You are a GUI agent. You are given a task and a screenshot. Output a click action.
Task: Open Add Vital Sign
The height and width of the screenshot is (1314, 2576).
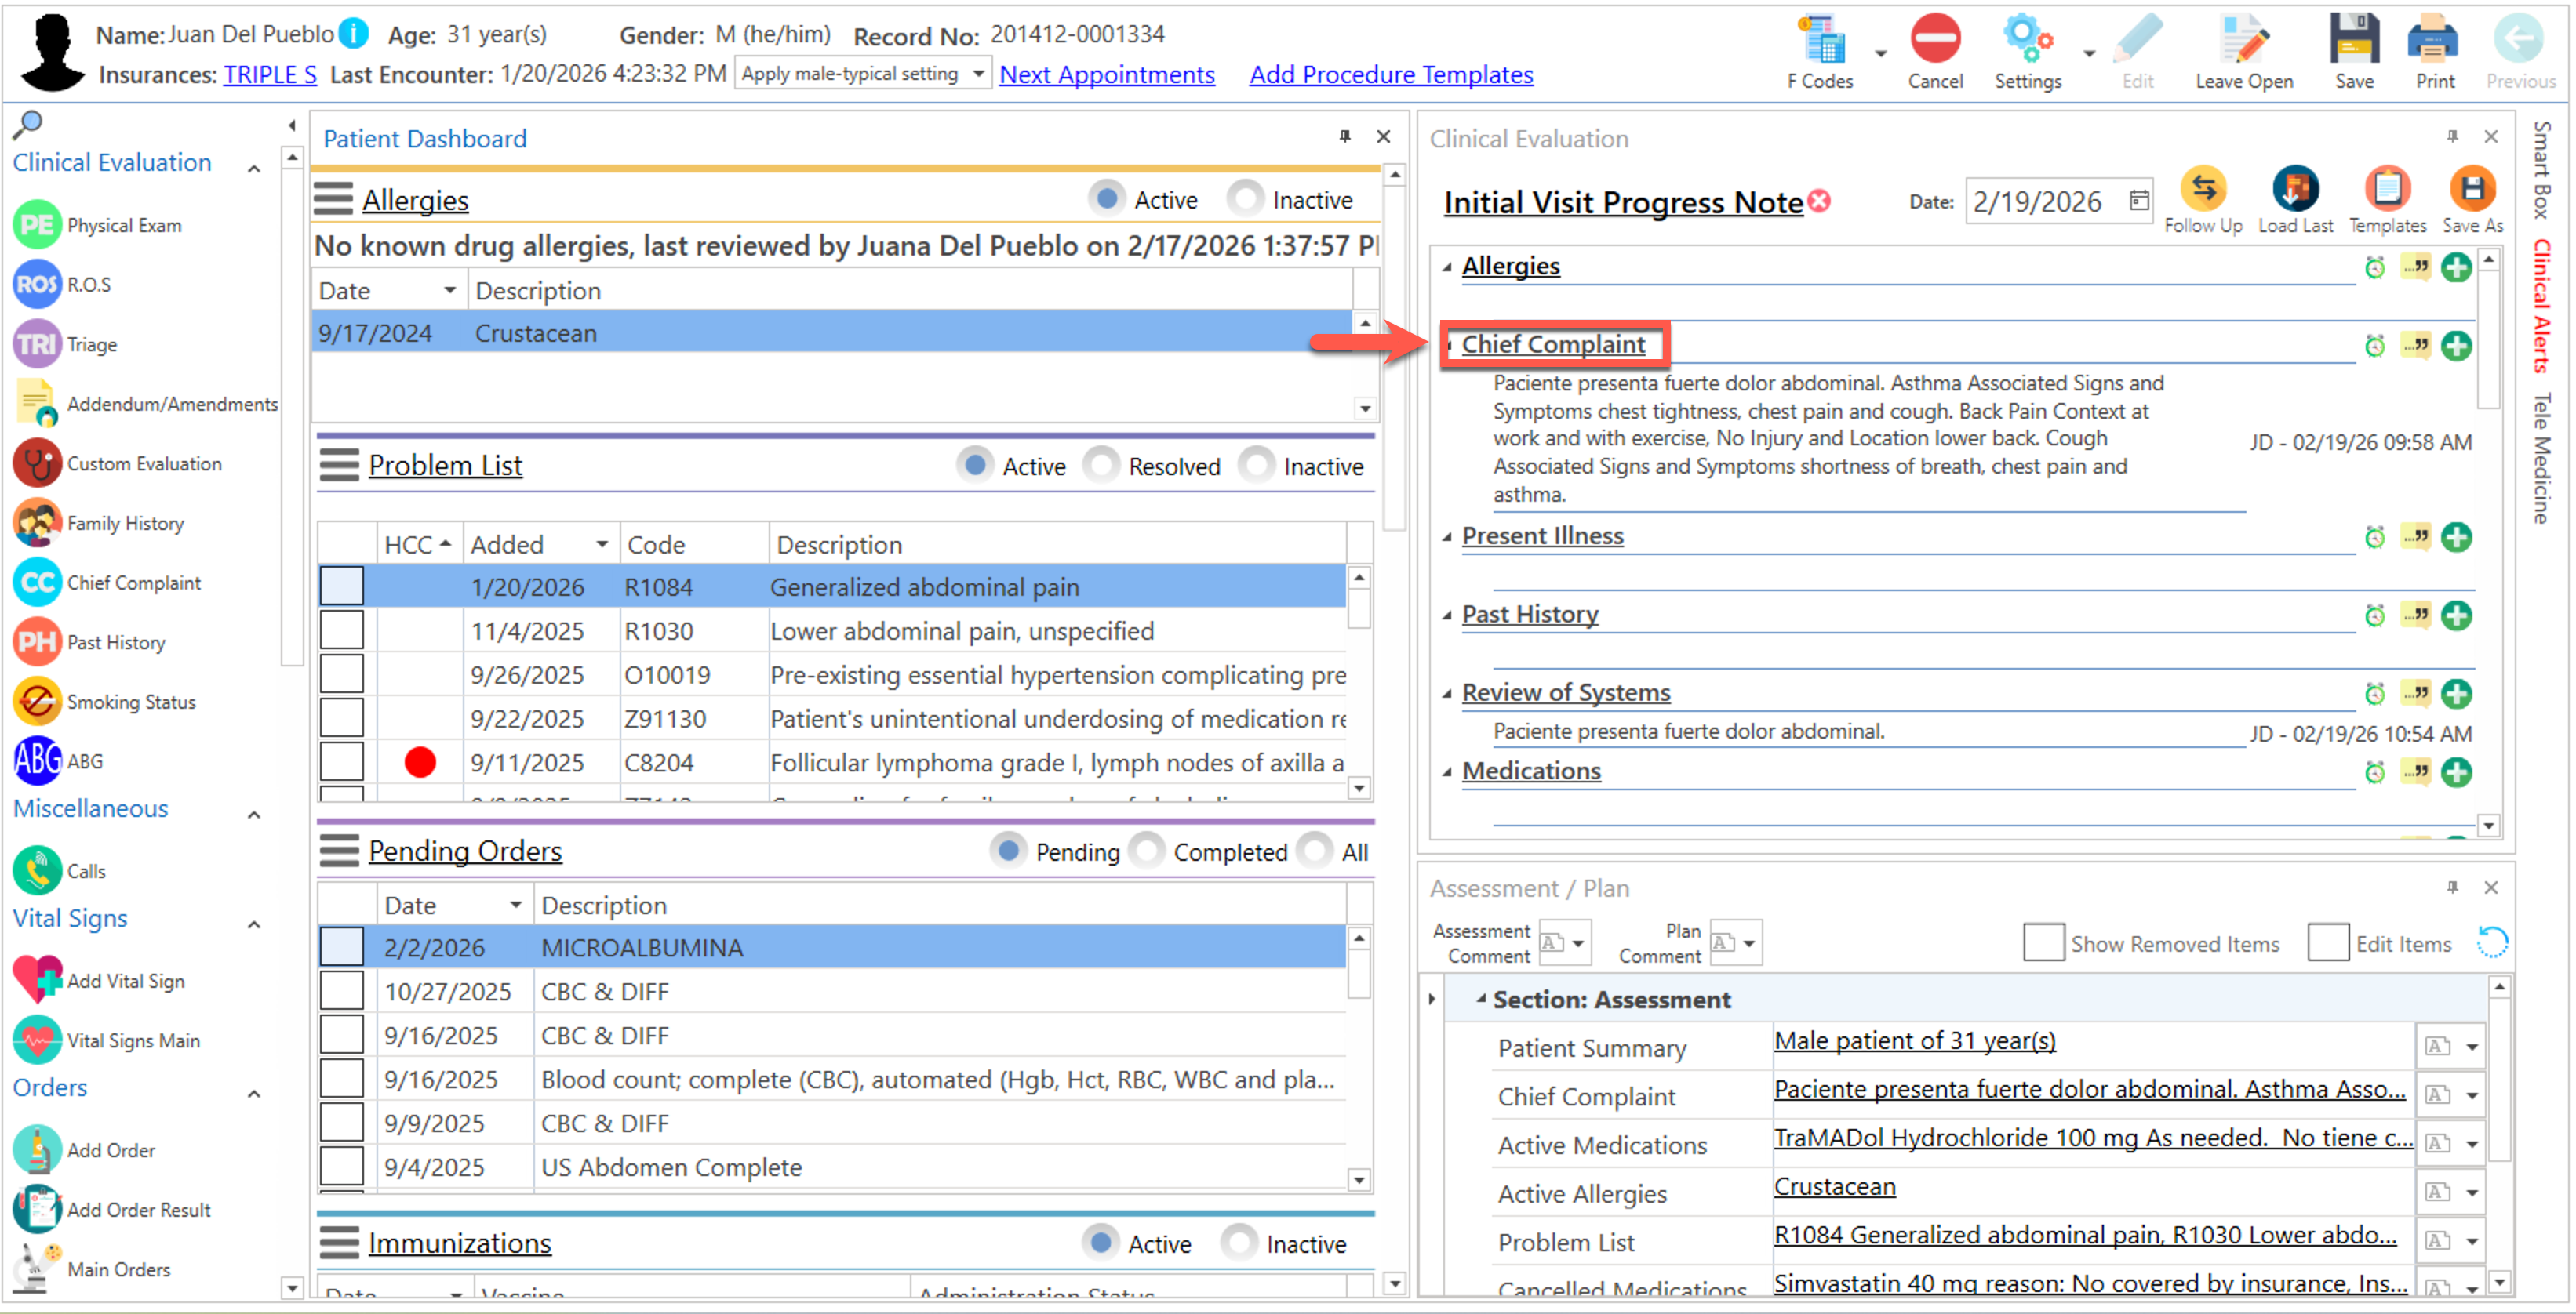(x=125, y=980)
